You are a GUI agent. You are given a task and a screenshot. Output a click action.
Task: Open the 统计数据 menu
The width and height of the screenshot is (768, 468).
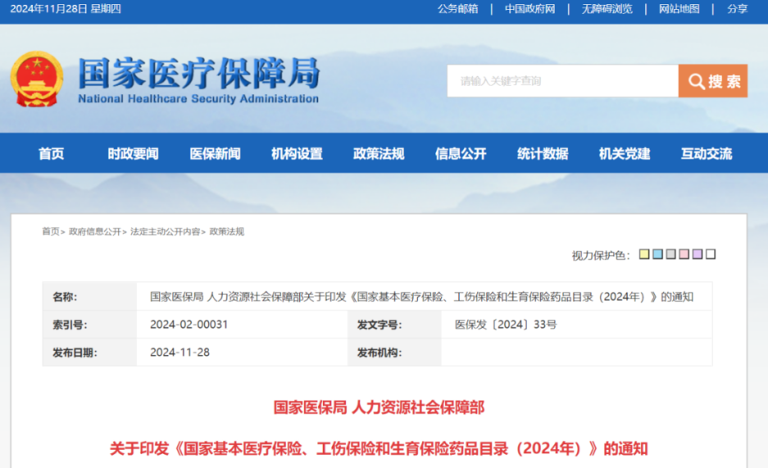point(543,154)
